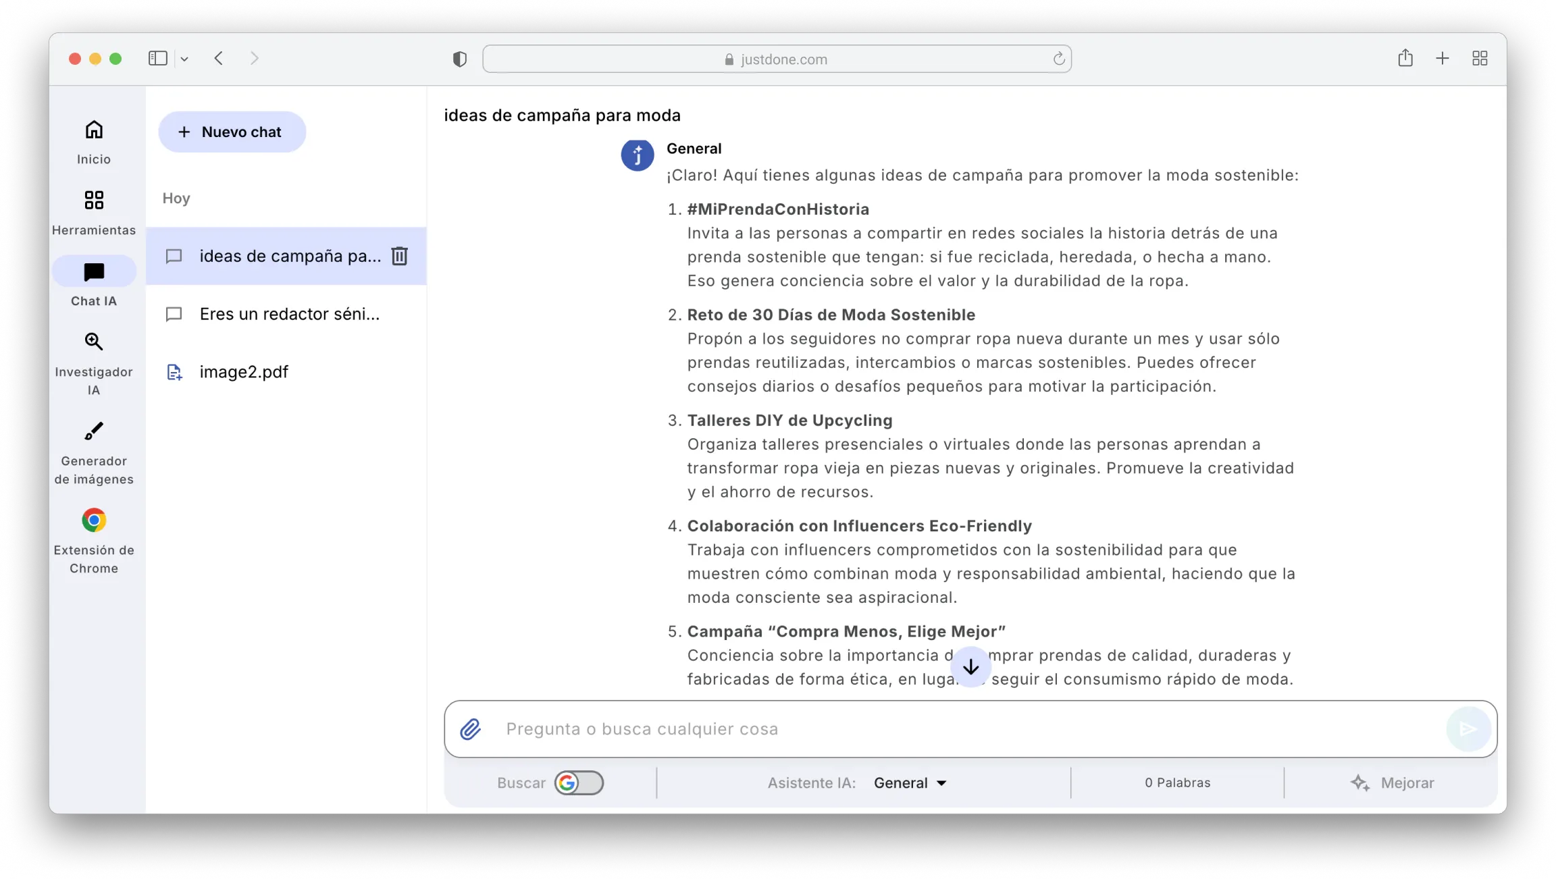Switch to the image2.pdf chat

click(244, 371)
